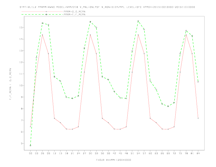
Task: Click the chart title line starting with STAT-VLIL2
Action: tap(107, 7)
